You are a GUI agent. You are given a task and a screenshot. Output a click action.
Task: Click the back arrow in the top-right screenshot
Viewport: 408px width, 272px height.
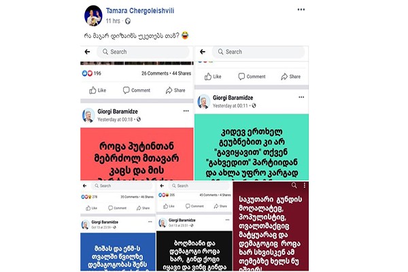(203, 52)
